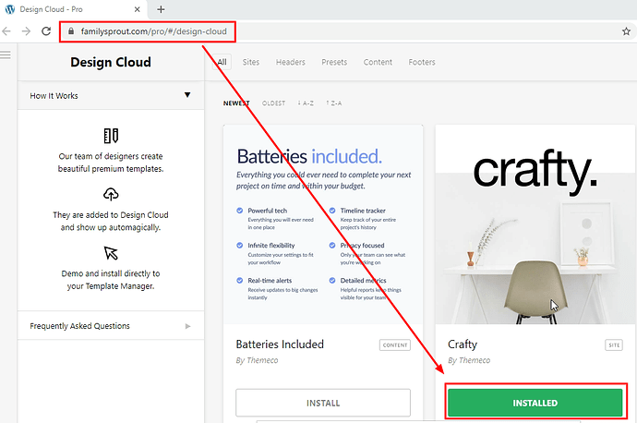Click the padlock site info icon
Image resolution: width=637 pixels, height=423 pixels.
tap(71, 31)
